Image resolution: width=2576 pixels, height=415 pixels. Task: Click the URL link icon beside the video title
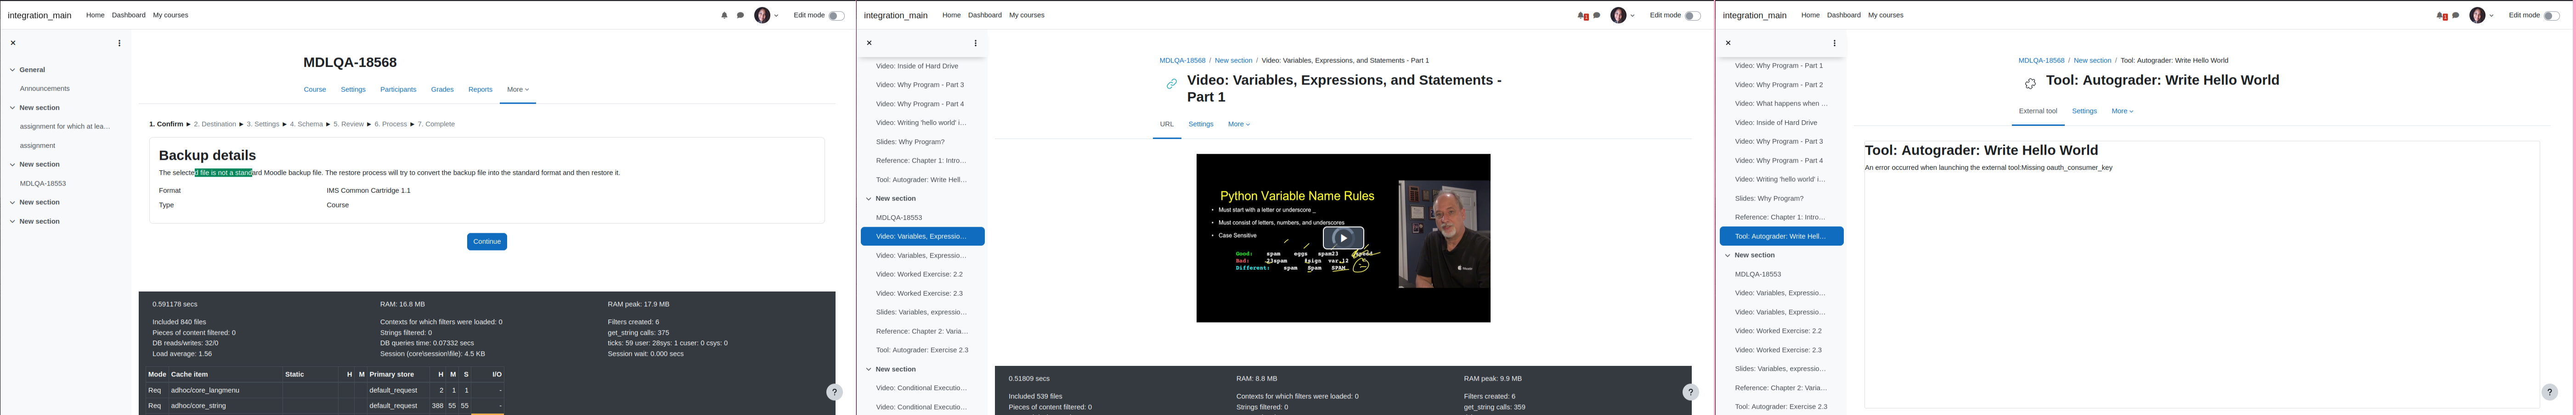pos(1171,84)
